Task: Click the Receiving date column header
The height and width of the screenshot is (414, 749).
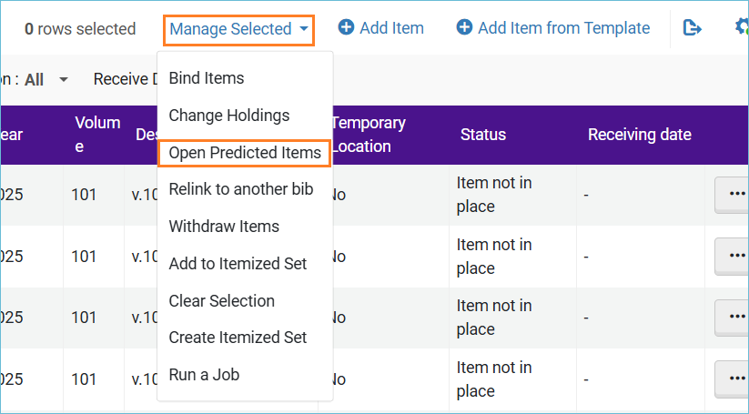Action: tap(640, 135)
